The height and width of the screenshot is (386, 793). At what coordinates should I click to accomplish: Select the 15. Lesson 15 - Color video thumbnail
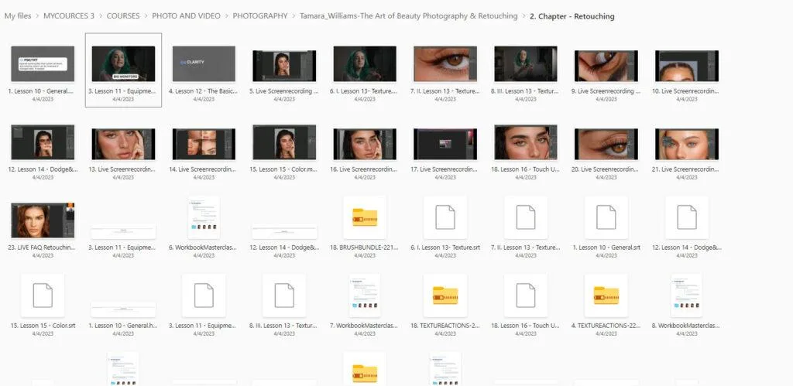coord(284,143)
